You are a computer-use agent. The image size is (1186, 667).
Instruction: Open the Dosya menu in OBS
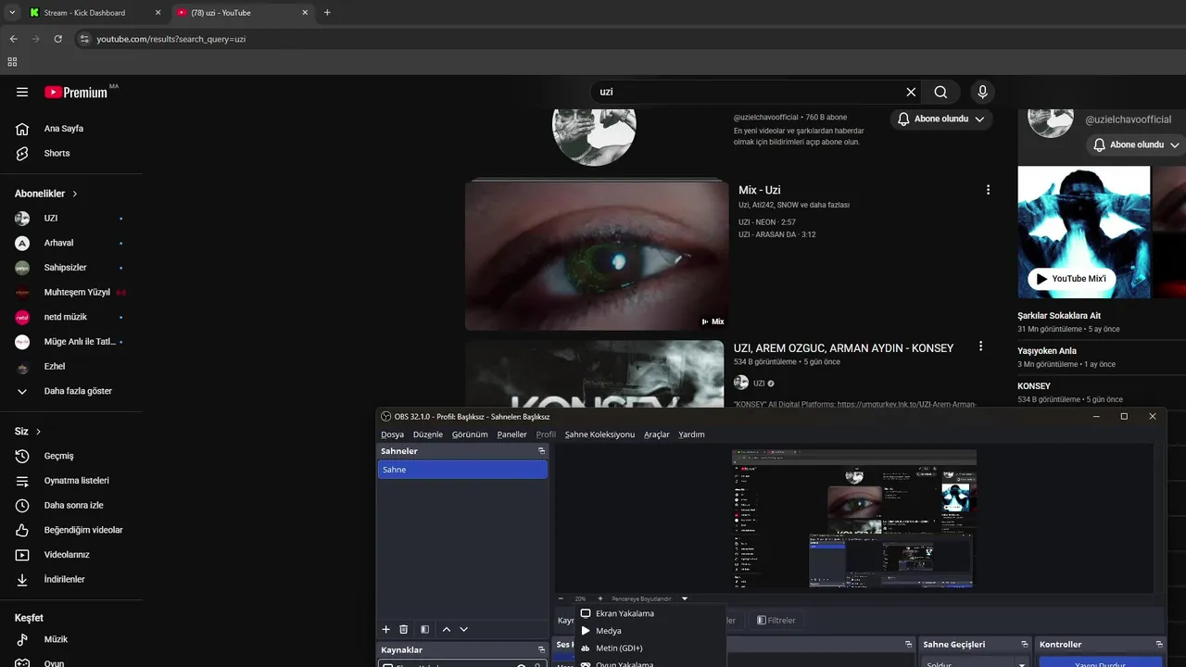[x=392, y=434]
